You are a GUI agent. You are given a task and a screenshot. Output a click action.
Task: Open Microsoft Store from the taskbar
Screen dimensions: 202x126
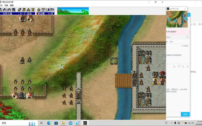(x=56, y=123)
